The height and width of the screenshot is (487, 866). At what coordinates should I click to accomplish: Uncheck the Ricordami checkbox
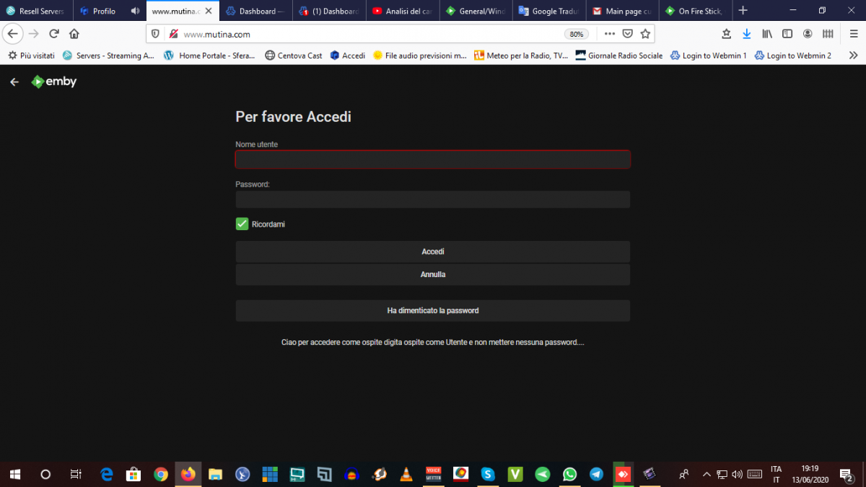tap(242, 224)
